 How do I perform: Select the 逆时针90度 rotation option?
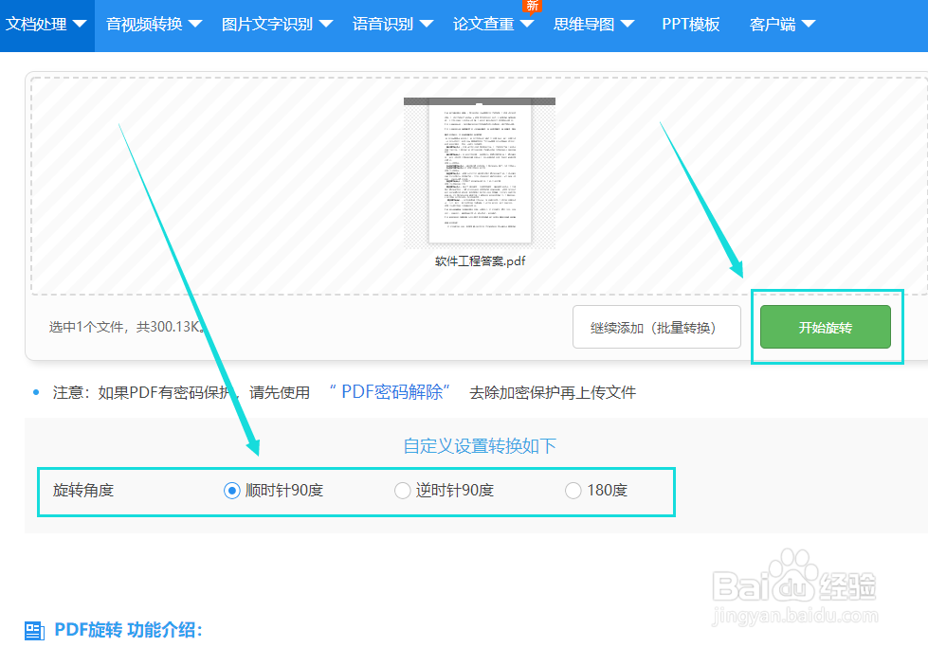coord(401,490)
